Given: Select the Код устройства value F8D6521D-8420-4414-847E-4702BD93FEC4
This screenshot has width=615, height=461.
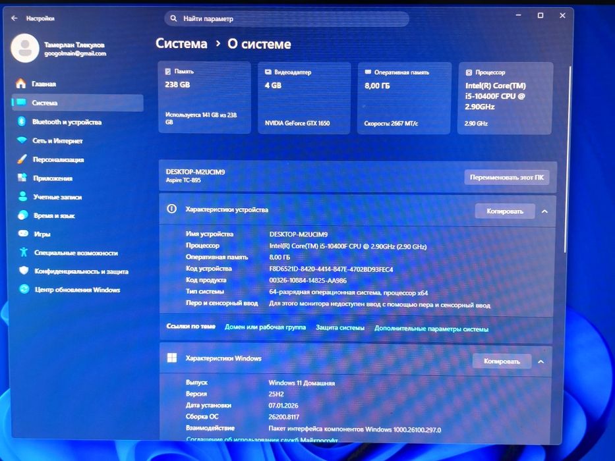Looking at the screenshot, I should tap(331, 269).
